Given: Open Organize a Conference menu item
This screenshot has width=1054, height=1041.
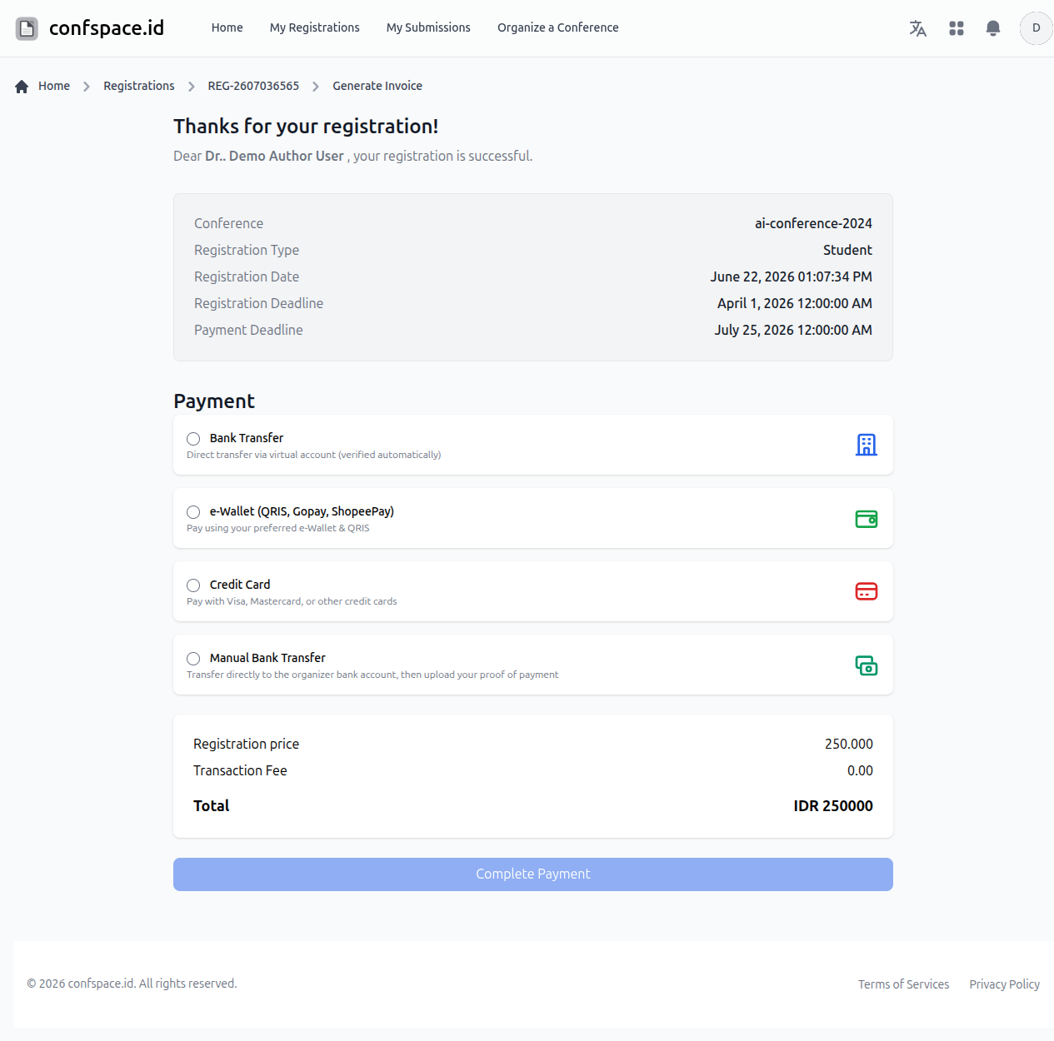Looking at the screenshot, I should click(x=557, y=27).
